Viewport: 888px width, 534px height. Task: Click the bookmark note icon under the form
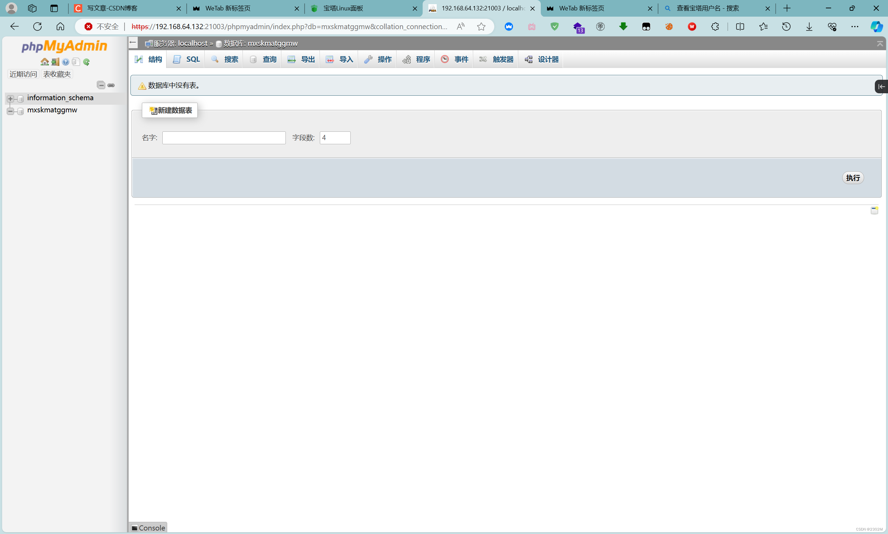(874, 210)
